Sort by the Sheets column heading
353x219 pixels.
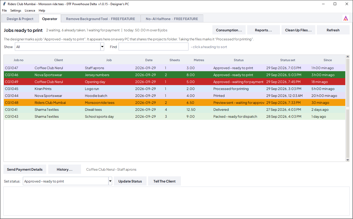point(175,60)
